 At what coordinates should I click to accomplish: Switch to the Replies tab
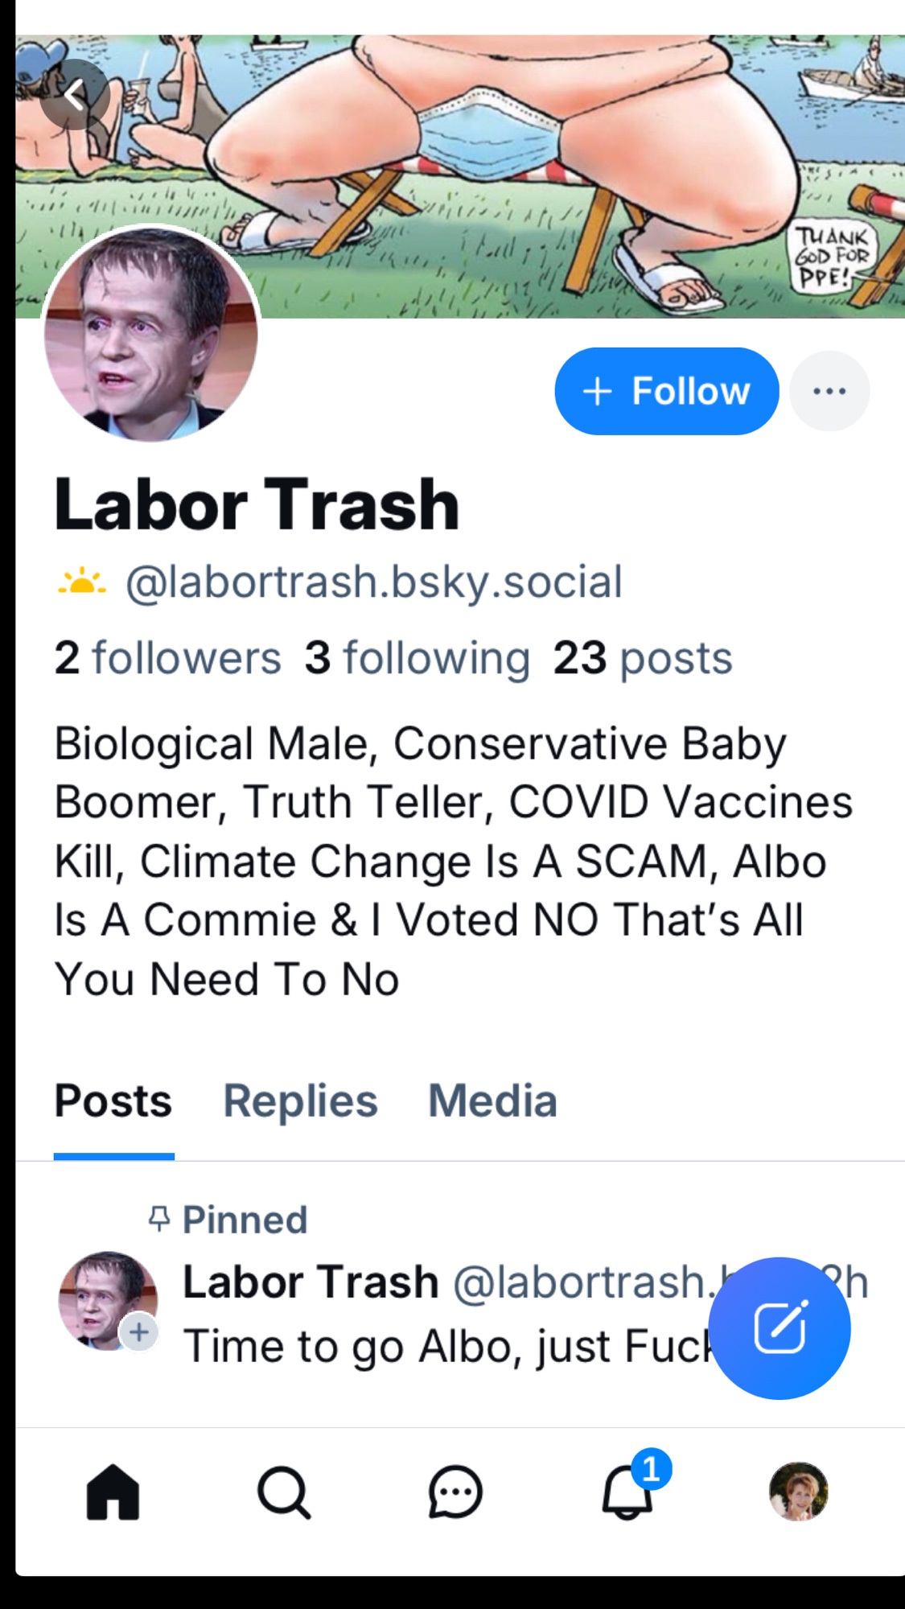click(x=300, y=1101)
